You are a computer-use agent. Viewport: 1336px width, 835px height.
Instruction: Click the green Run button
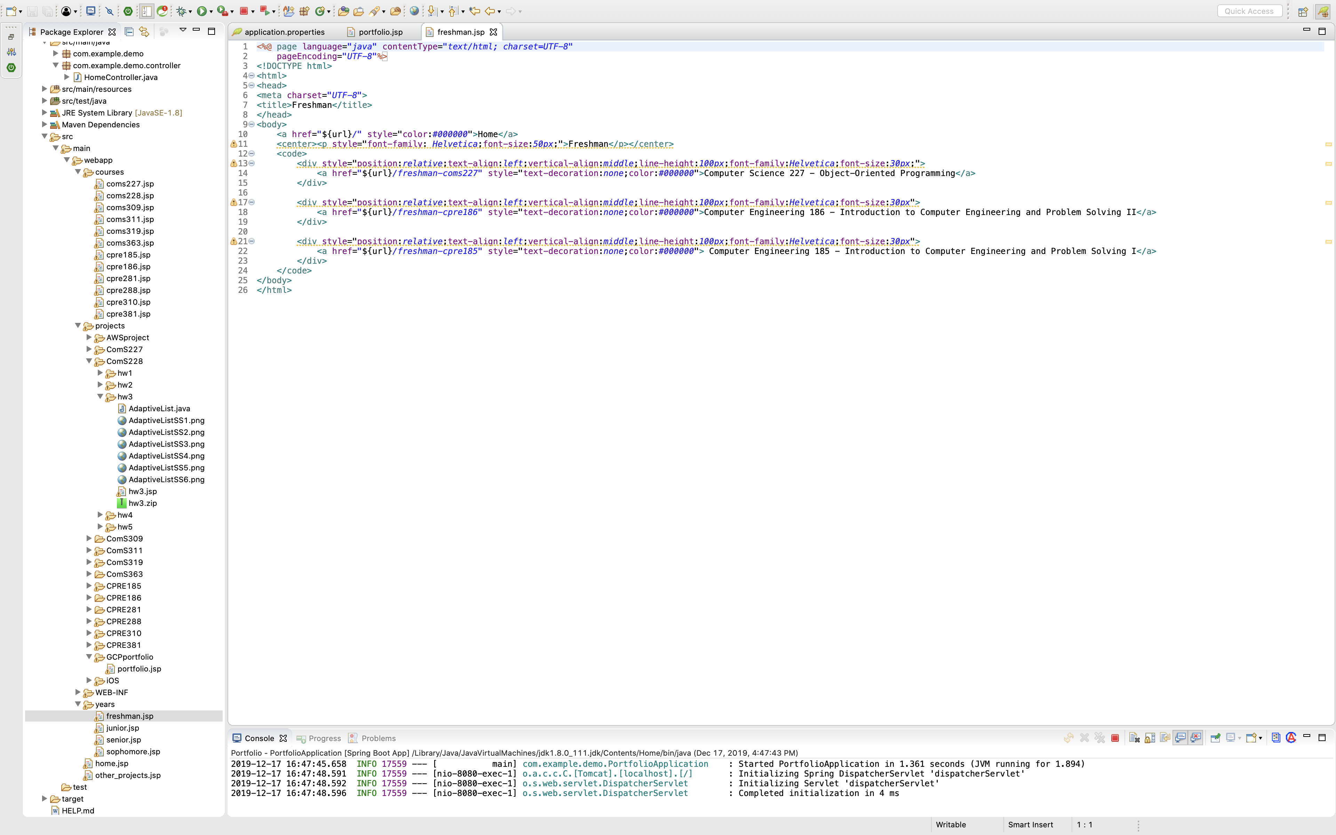tap(202, 11)
